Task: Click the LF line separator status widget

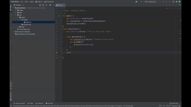Action: point(164,106)
